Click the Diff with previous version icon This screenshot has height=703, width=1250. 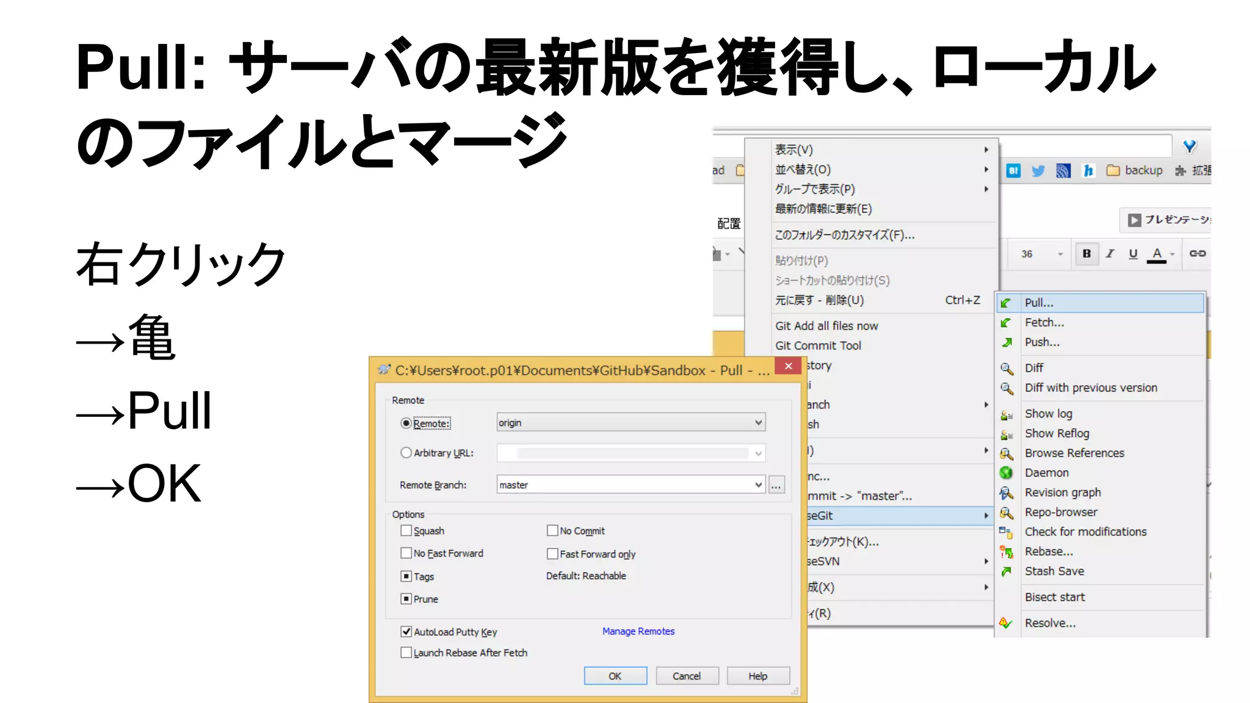(1006, 388)
